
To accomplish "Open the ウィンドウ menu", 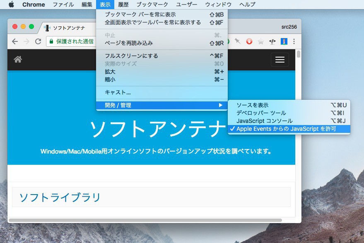I will (x=218, y=5).
